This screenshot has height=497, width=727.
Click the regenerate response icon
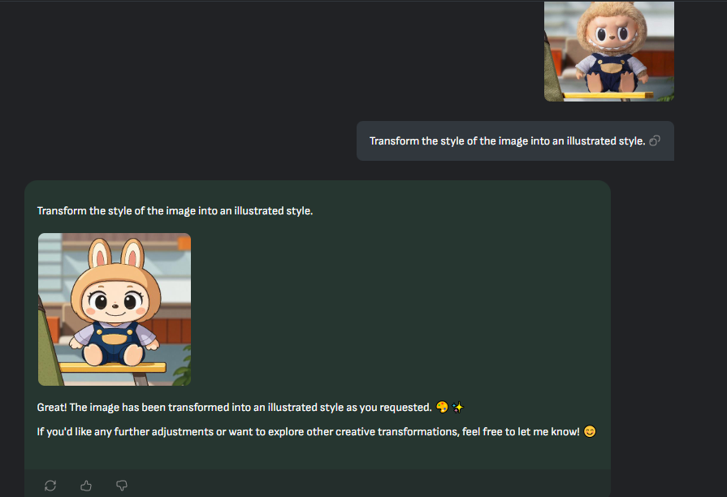click(50, 486)
